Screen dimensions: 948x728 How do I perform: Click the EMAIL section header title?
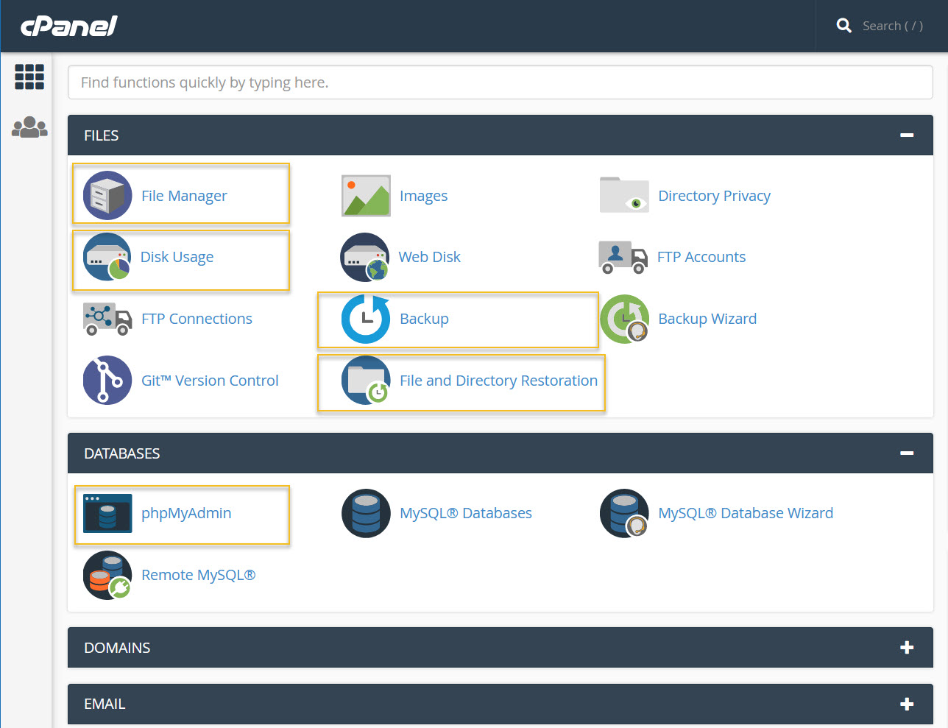(x=105, y=704)
